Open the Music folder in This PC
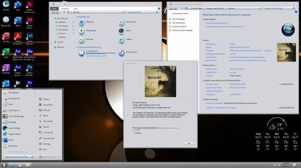Viewport: 301px width, 168px height. click(125, 31)
